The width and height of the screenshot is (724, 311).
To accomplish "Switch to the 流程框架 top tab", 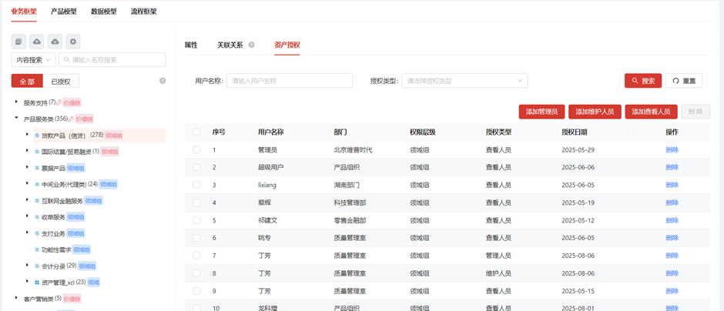I will coord(143,12).
